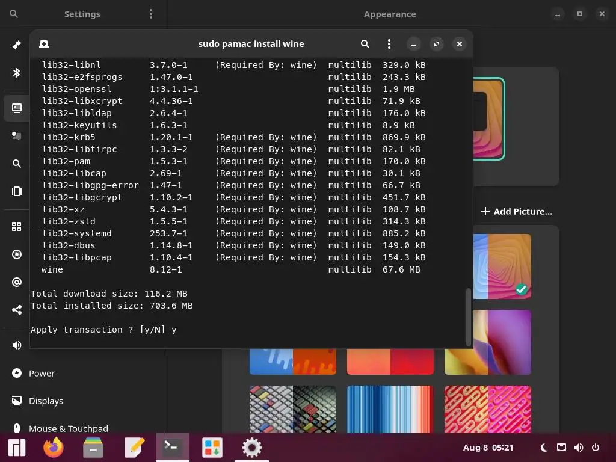Screen dimensions: 616x462
Task: Open search in Settings sidebar header
Action: (14, 14)
